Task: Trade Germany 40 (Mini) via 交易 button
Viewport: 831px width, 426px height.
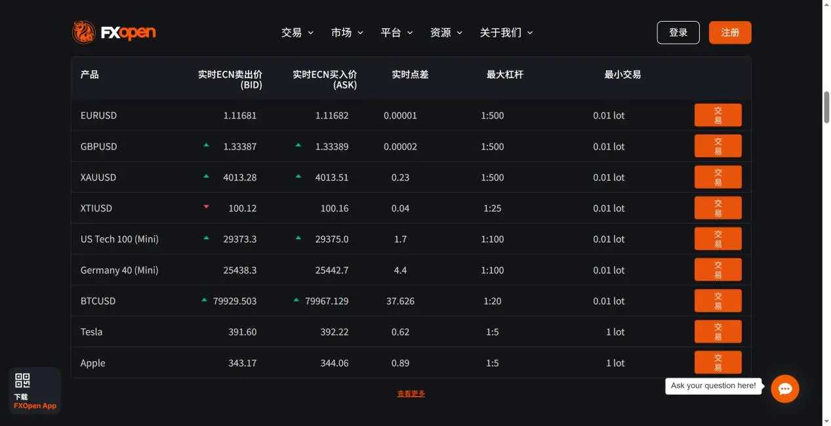Action: pos(718,269)
